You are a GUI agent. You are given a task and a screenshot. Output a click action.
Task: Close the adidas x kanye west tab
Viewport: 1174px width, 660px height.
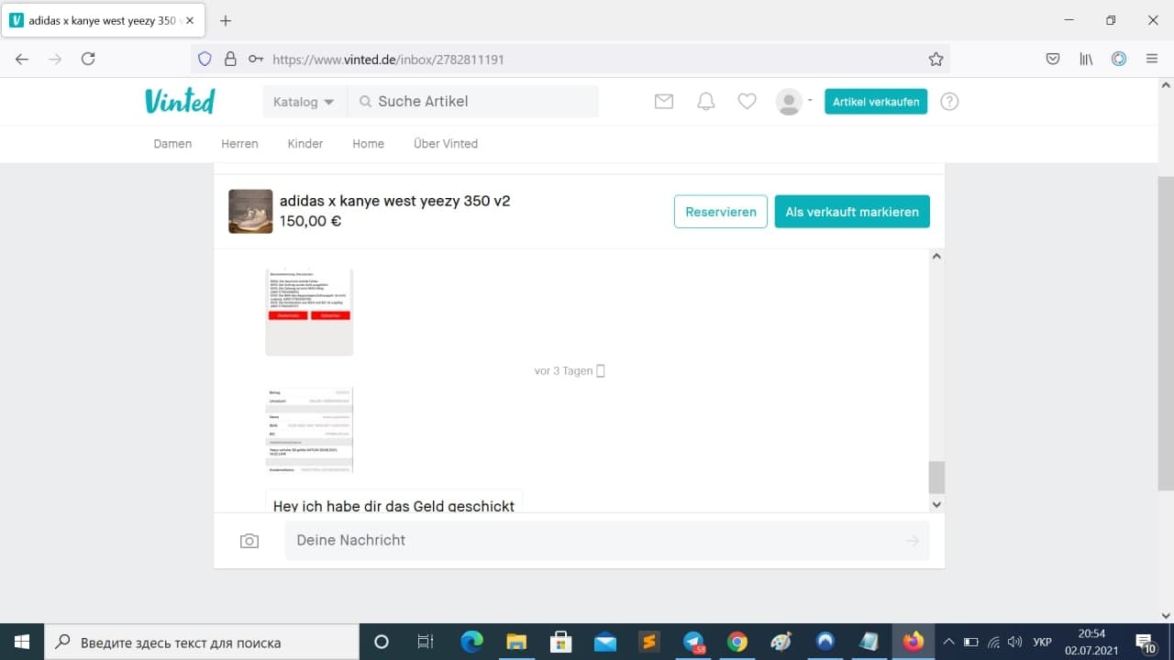(190, 20)
